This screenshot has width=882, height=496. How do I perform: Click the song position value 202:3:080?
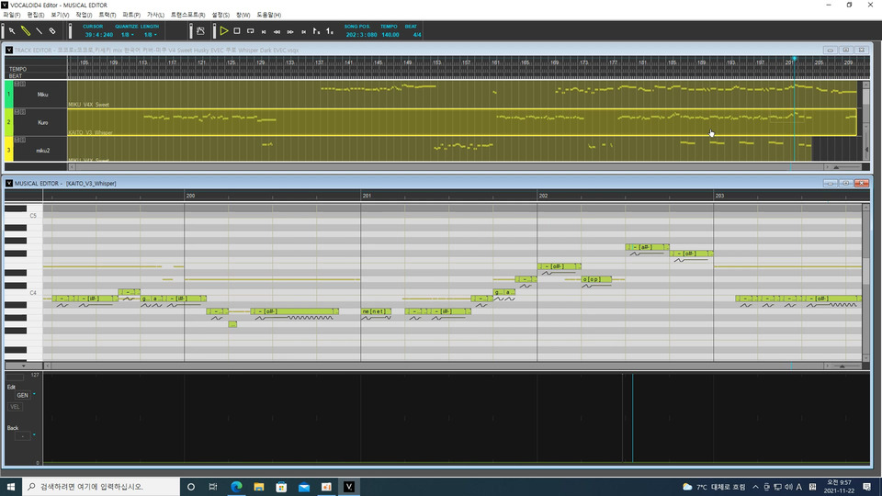[x=360, y=35]
